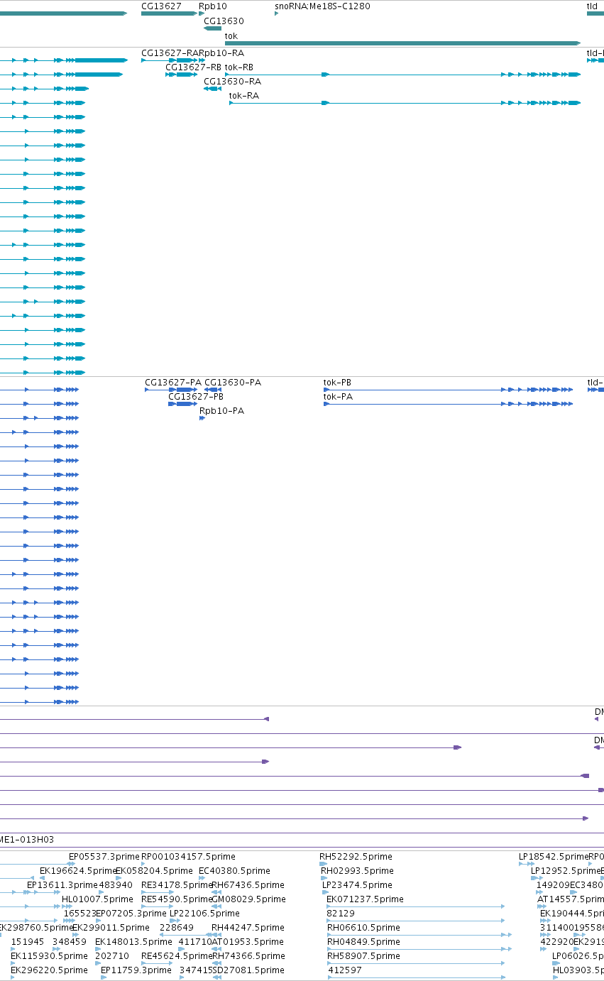Select EST HL03903.5prime

tap(578, 970)
